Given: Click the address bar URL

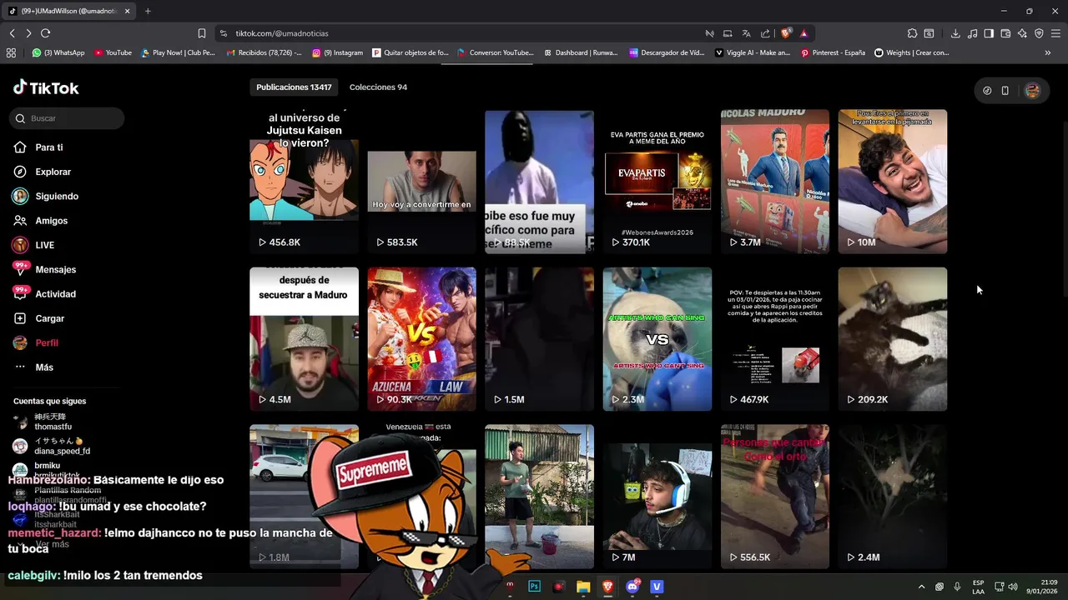Looking at the screenshot, I should click(282, 33).
